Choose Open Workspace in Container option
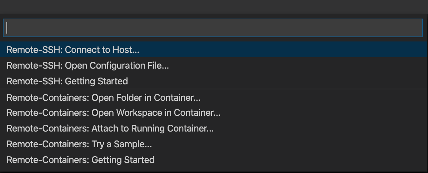The width and height of the screenshot is (428, 173). click(214, 113)
